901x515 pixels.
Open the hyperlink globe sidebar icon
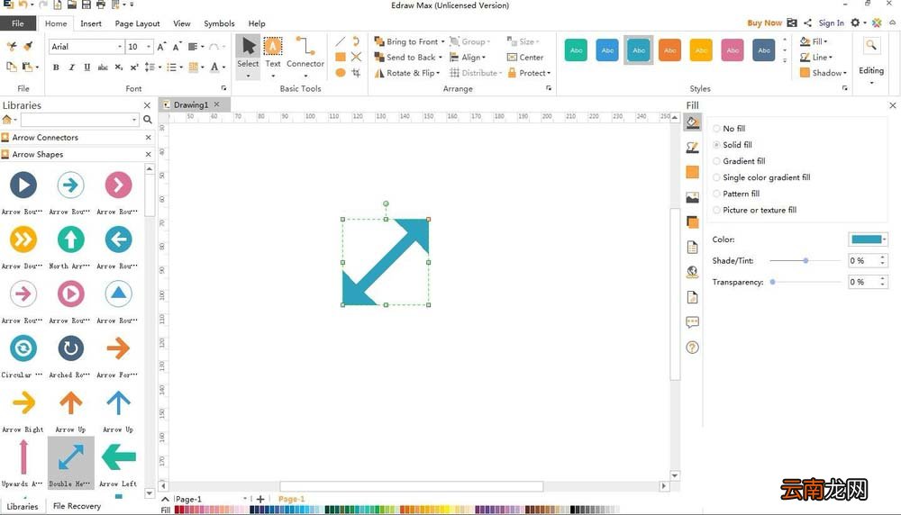click(692, 272)
